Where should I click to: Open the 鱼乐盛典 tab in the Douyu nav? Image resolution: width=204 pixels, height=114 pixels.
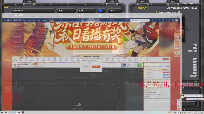(x=45, y=20)
